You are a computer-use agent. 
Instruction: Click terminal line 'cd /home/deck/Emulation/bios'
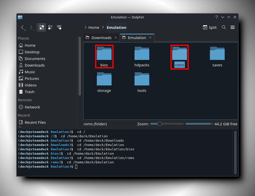106,149
